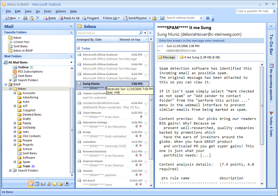278x196 pixels.
Task: Collapse the IMAP tree node
Action: (x=5, y=84)
